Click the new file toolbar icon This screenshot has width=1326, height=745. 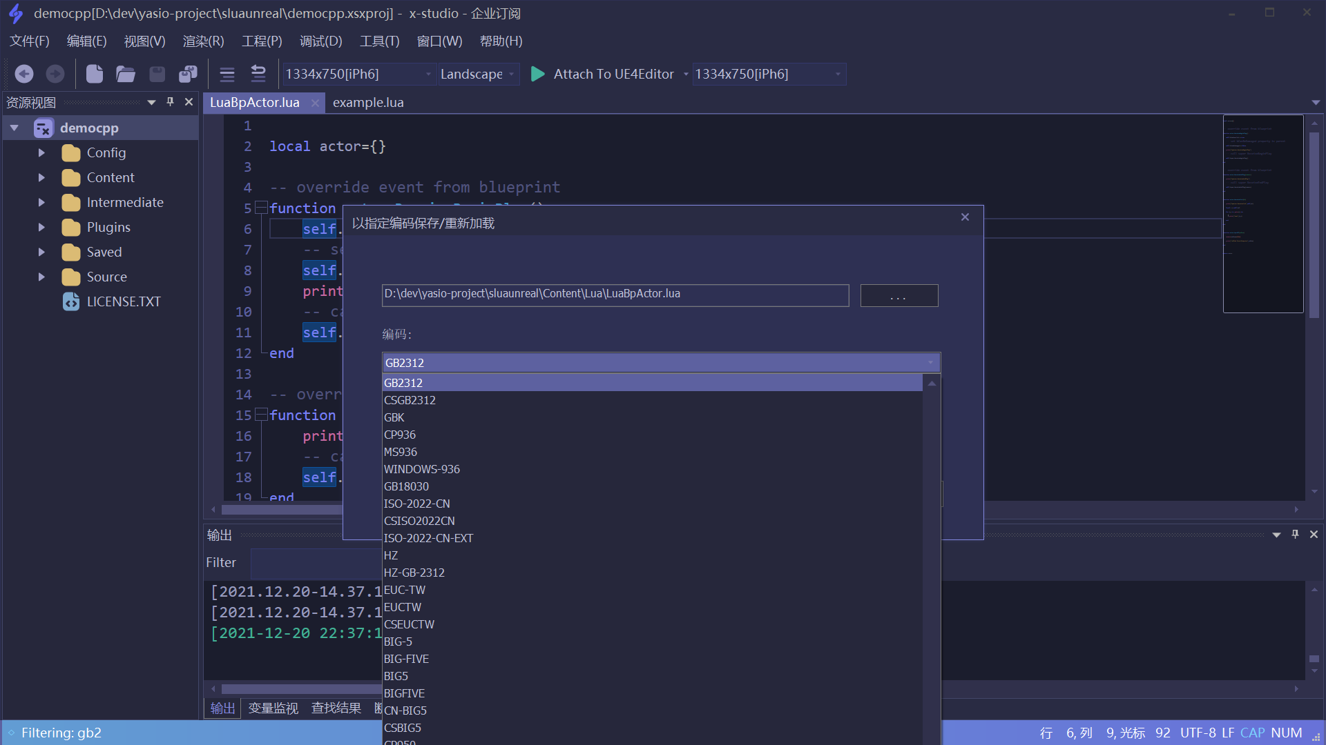pos(95,74)
